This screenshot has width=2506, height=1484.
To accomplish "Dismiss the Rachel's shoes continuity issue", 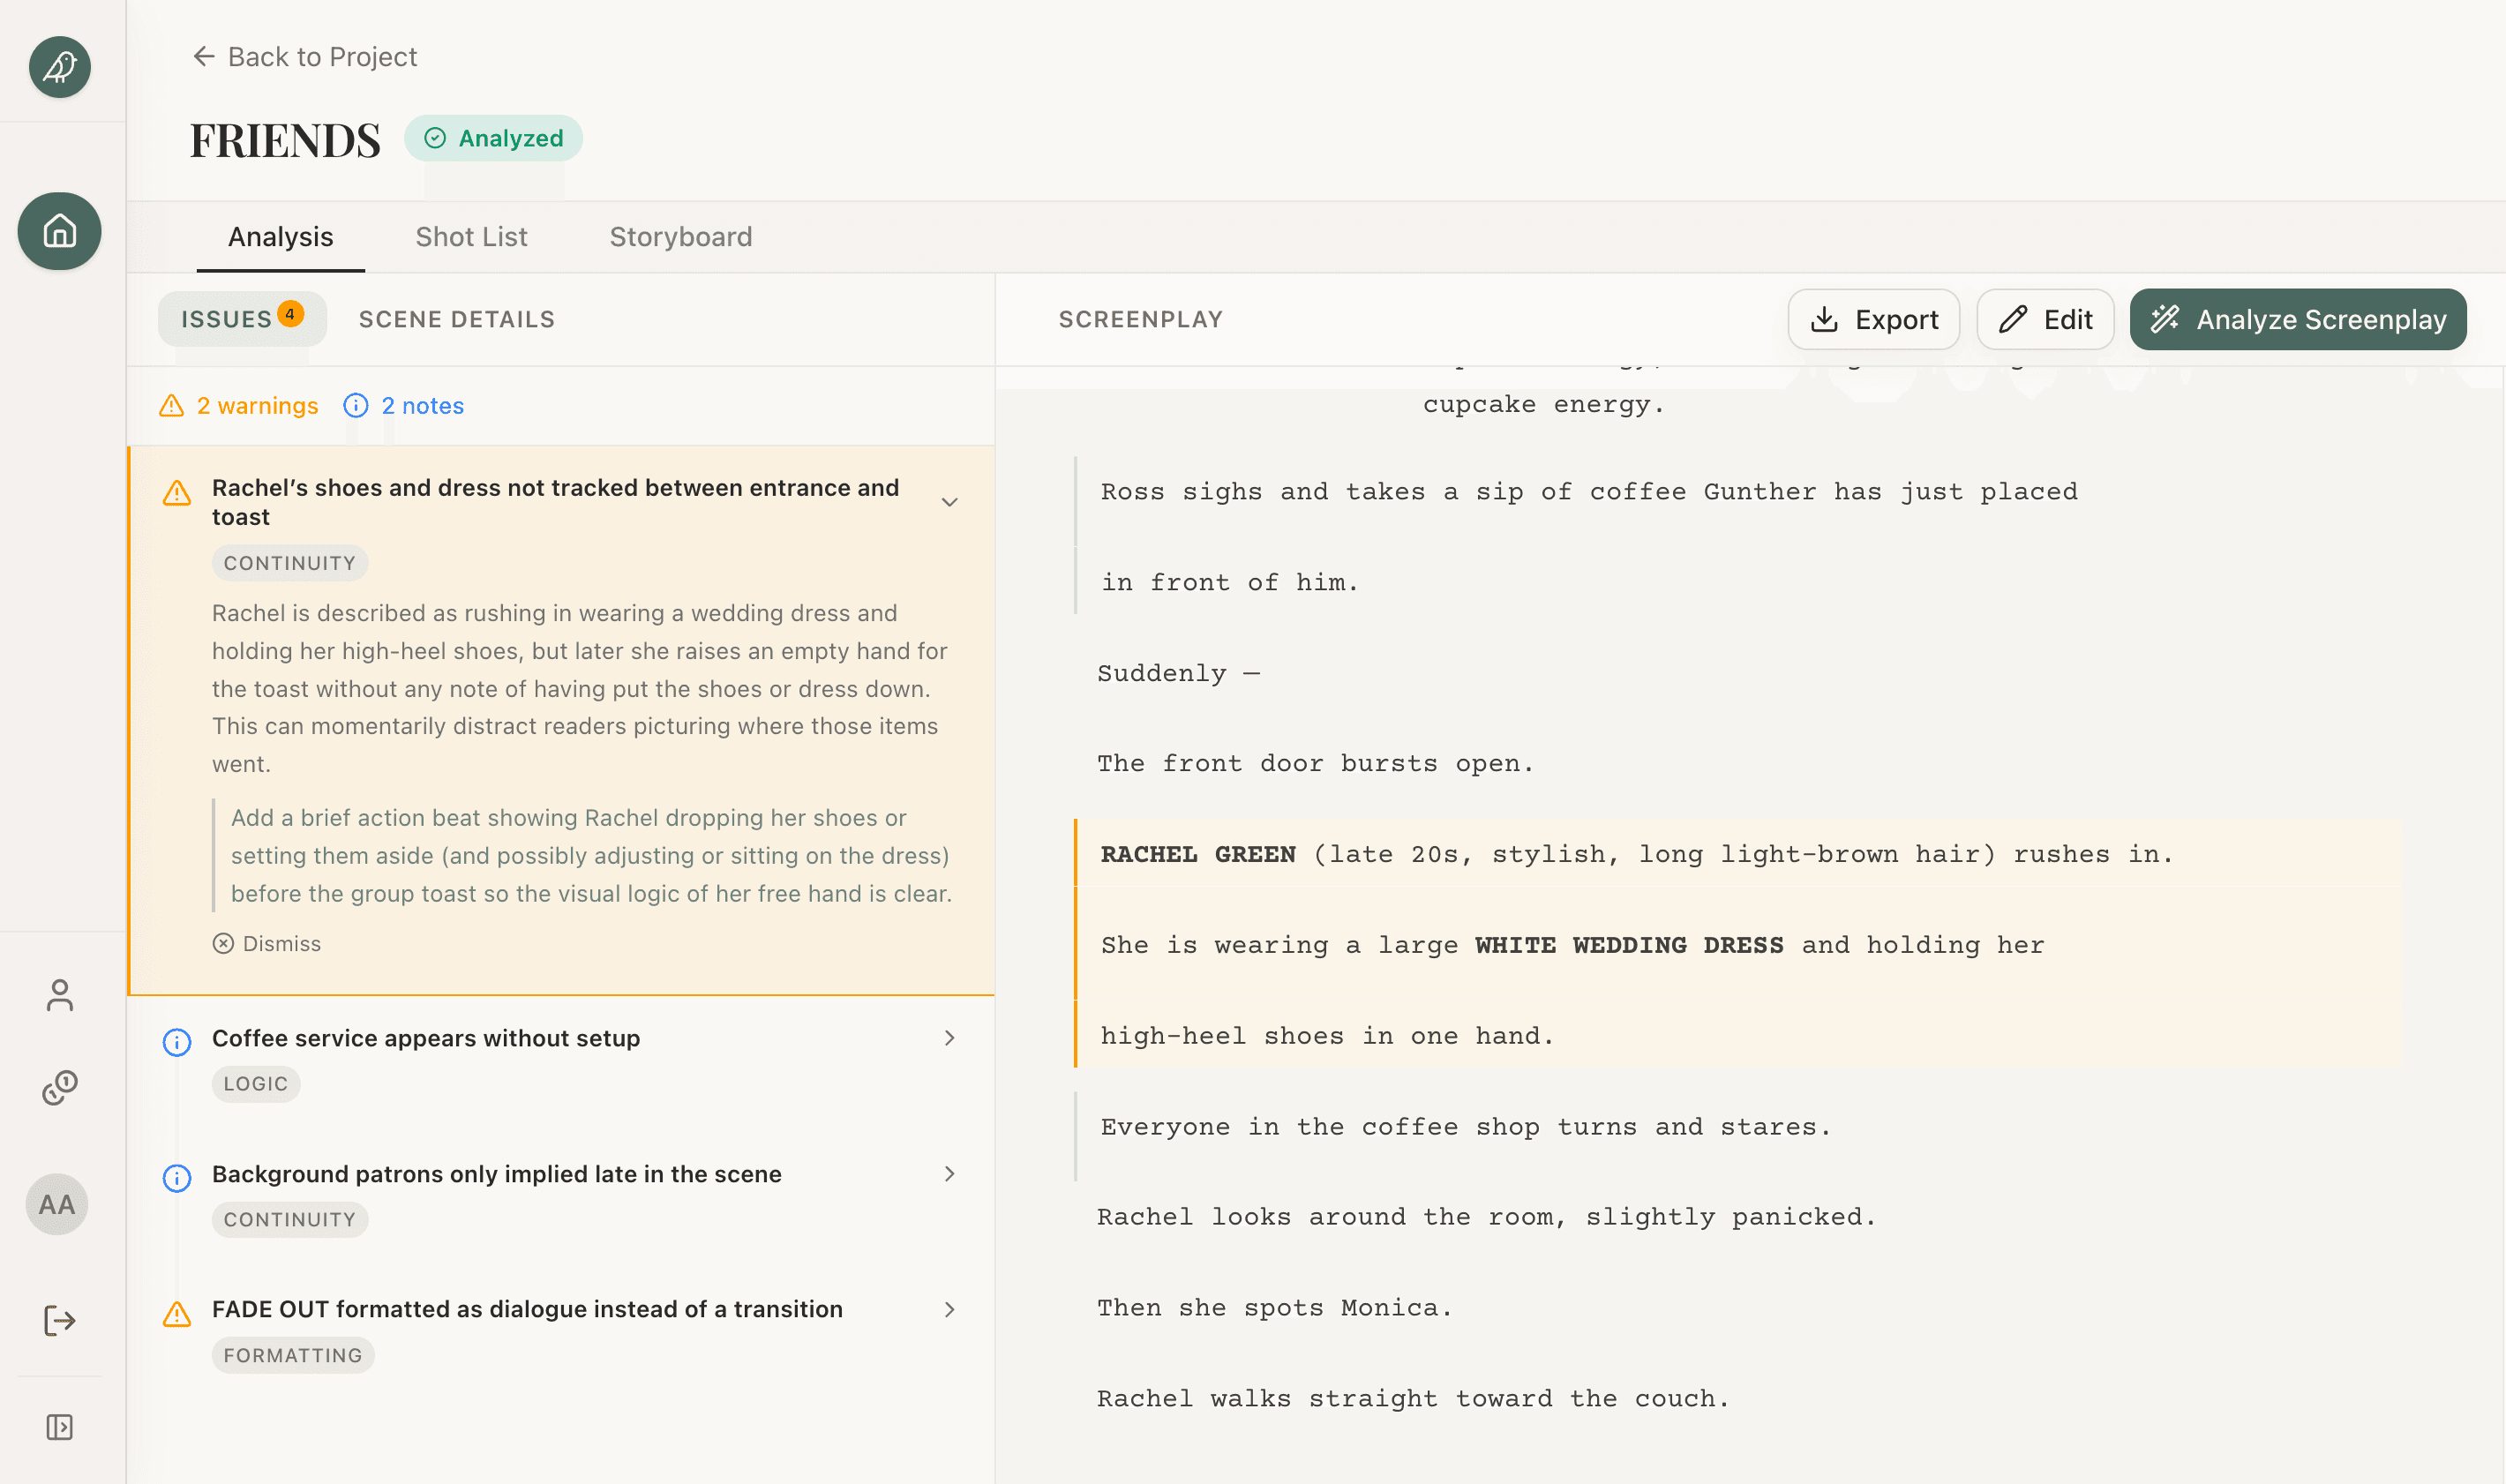I will (x=267, y=944).
